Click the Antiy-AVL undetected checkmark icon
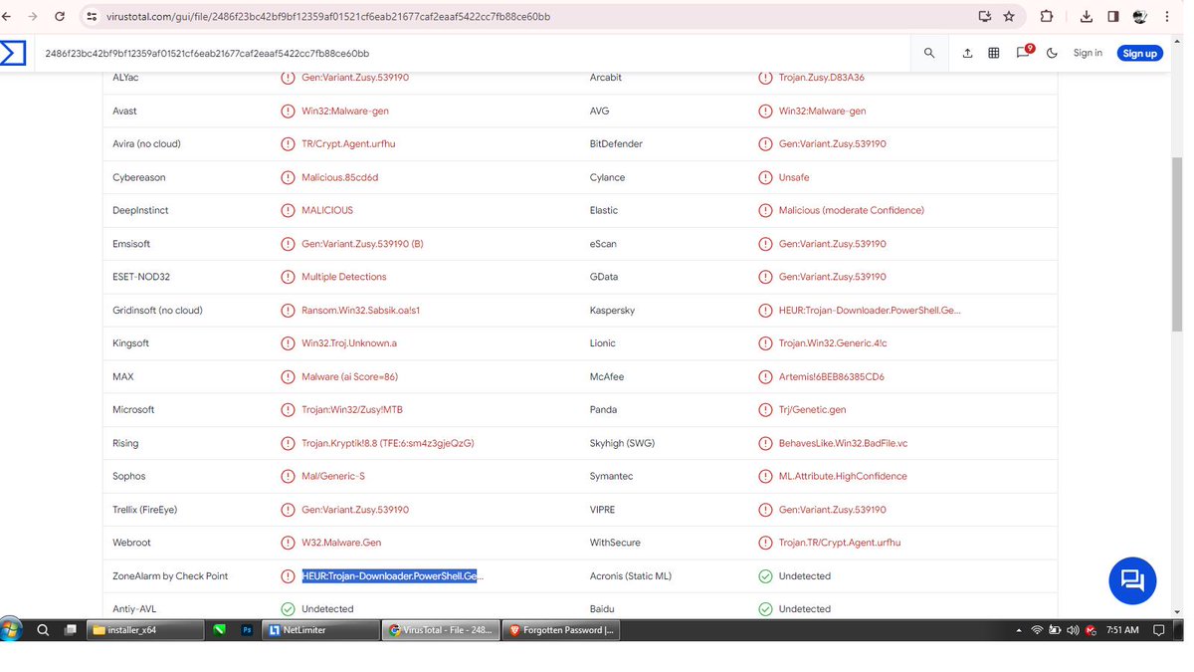 [x=288, y=609]
